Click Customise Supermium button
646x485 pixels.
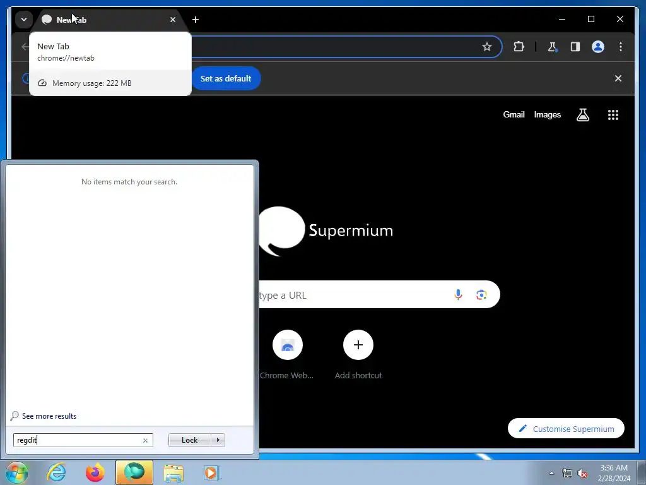566,429
